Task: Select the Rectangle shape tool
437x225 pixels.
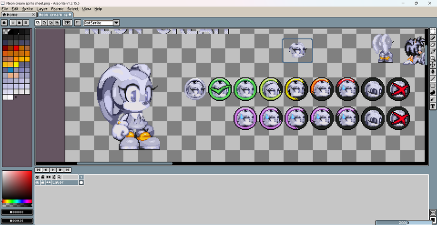Action: click(433, 86)
